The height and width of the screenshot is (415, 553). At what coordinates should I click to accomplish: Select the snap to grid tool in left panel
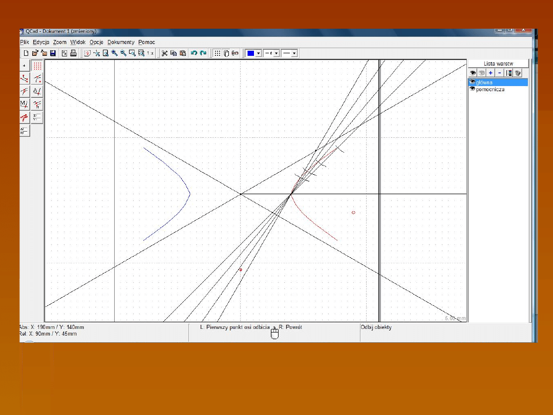point(37,66)
